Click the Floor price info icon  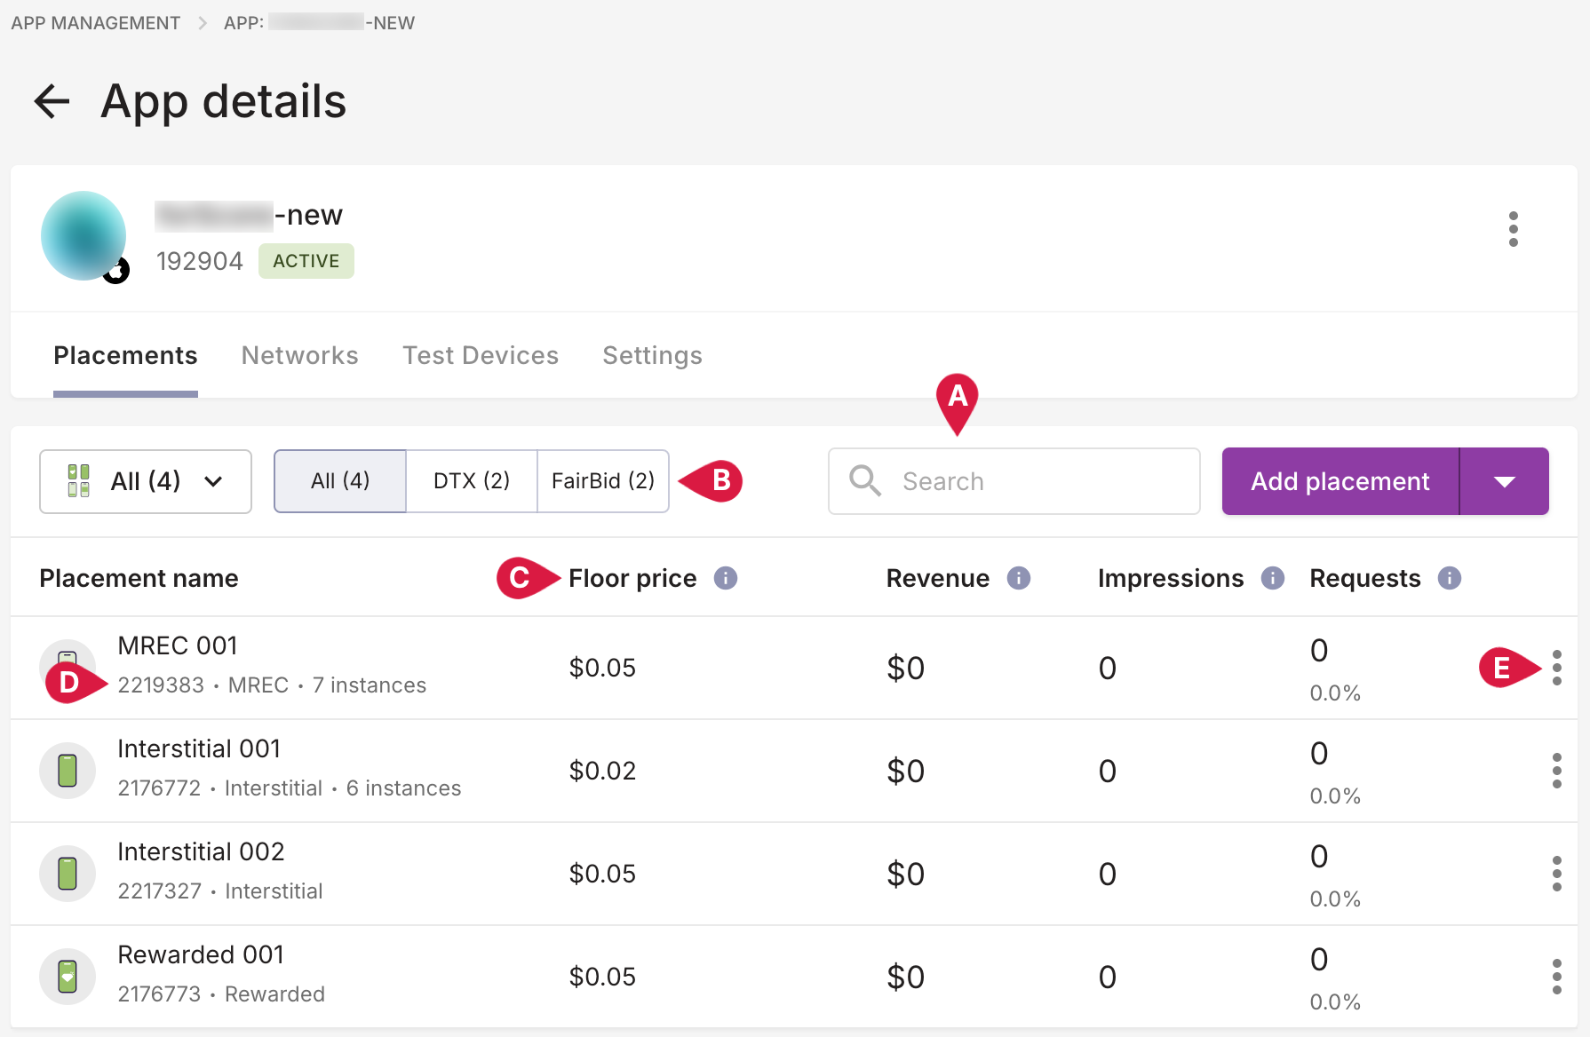pos(726,579)
